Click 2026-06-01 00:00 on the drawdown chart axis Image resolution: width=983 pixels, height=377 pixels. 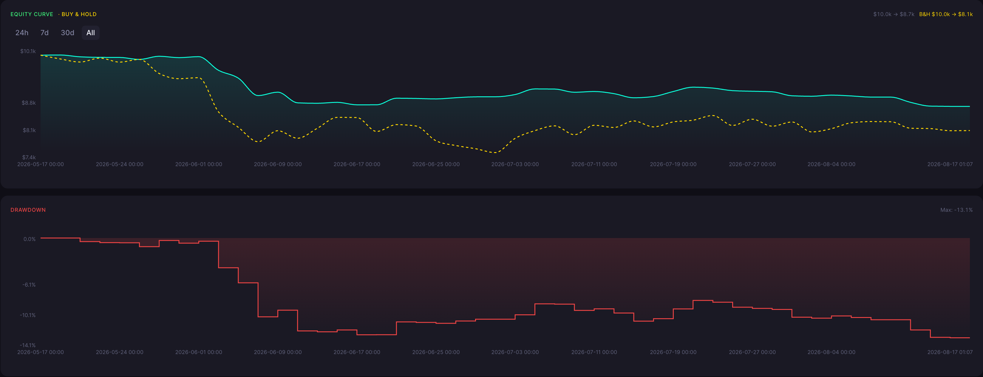(198, 352)
